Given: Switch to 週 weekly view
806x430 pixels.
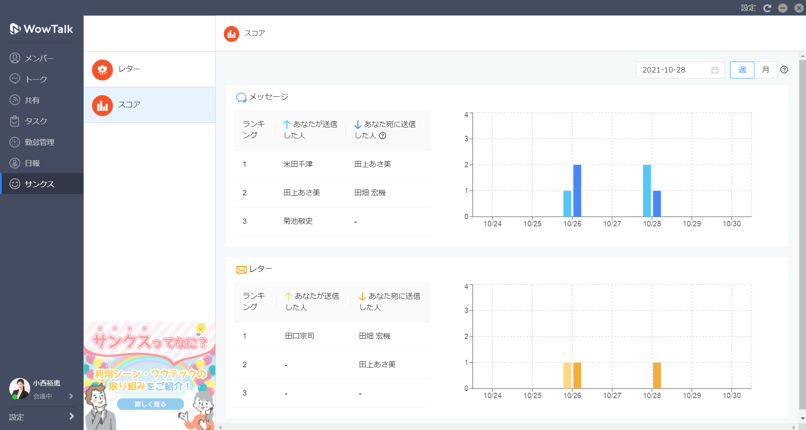Looking at the screenshot, I should 742,70.
